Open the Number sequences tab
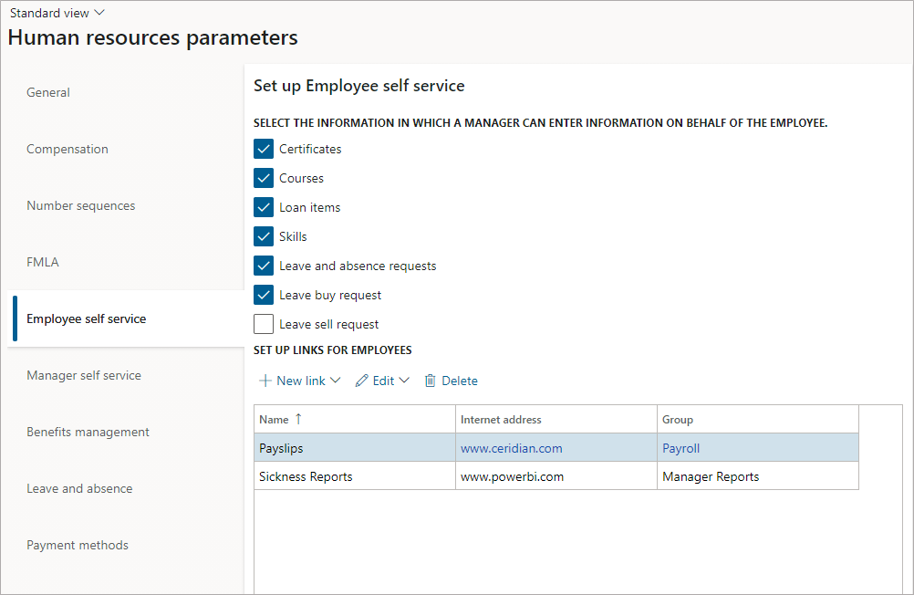 click(80, 205)
